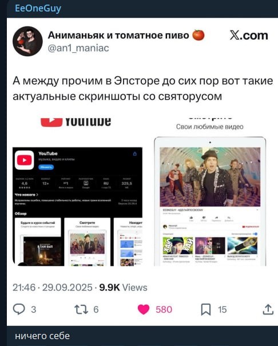The height and width of the screenshot is (346, 278).
Task: Open the EeOneGuy channel name header
Action: (x=38, y=9)
